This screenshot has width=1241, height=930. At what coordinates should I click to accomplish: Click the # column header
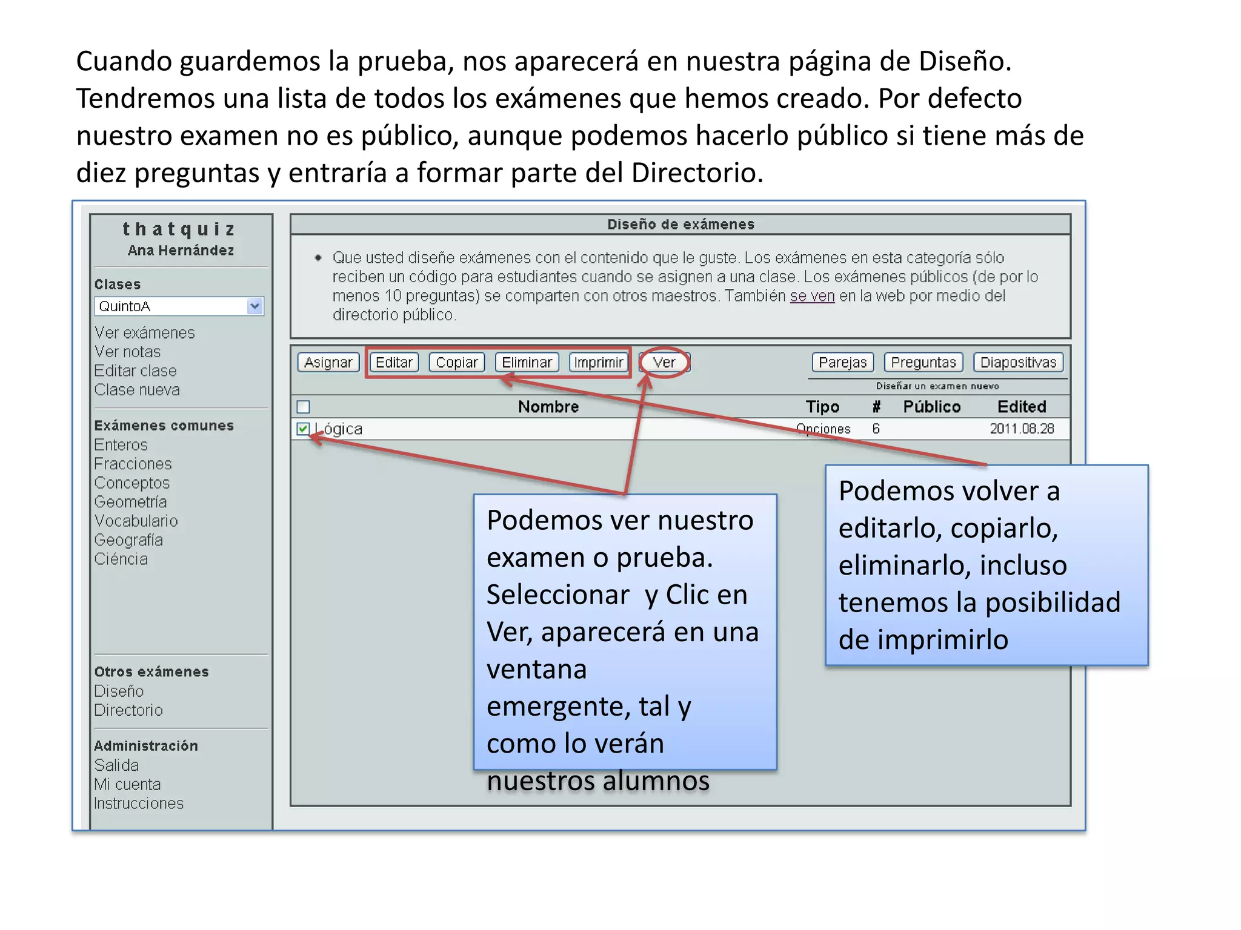tap(876, 407)
